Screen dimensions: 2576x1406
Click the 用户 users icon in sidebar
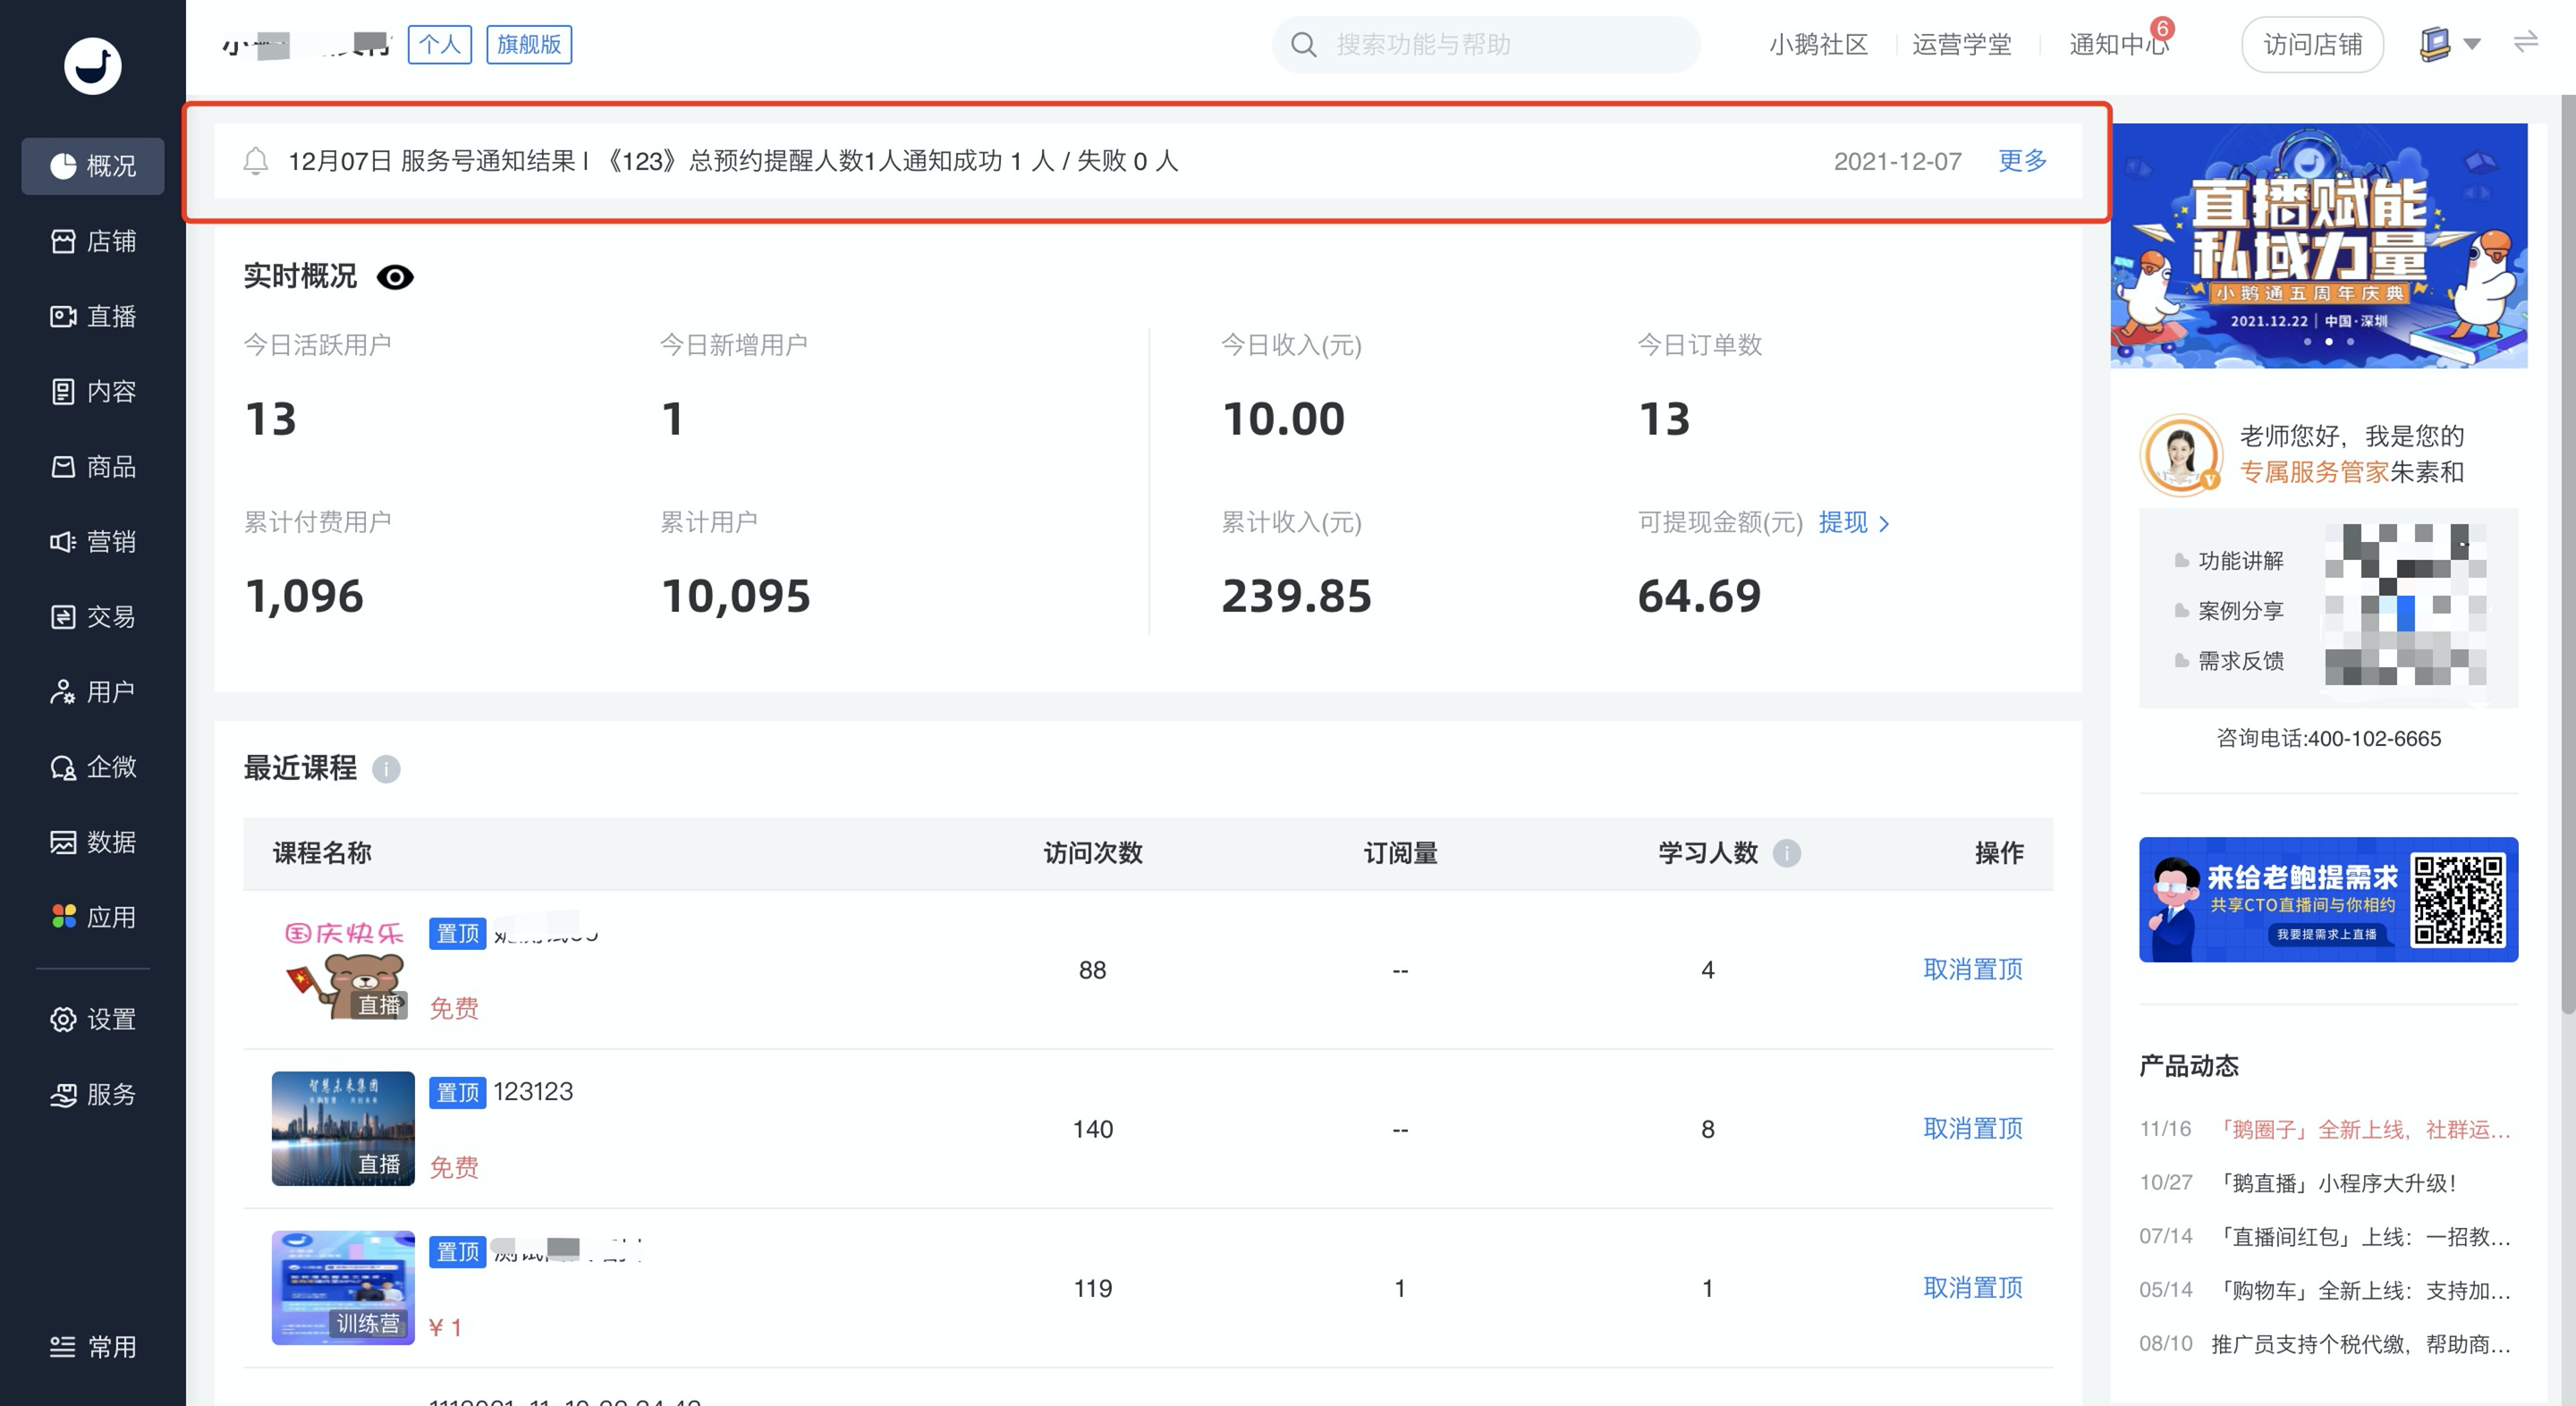[63, 692]
